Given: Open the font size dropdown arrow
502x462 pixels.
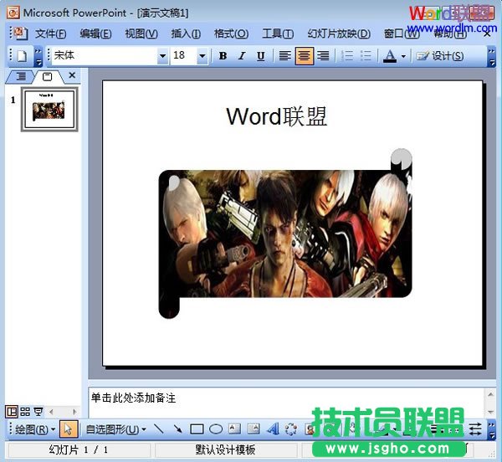Looking at the screenshot, I should tap(202, 56).
